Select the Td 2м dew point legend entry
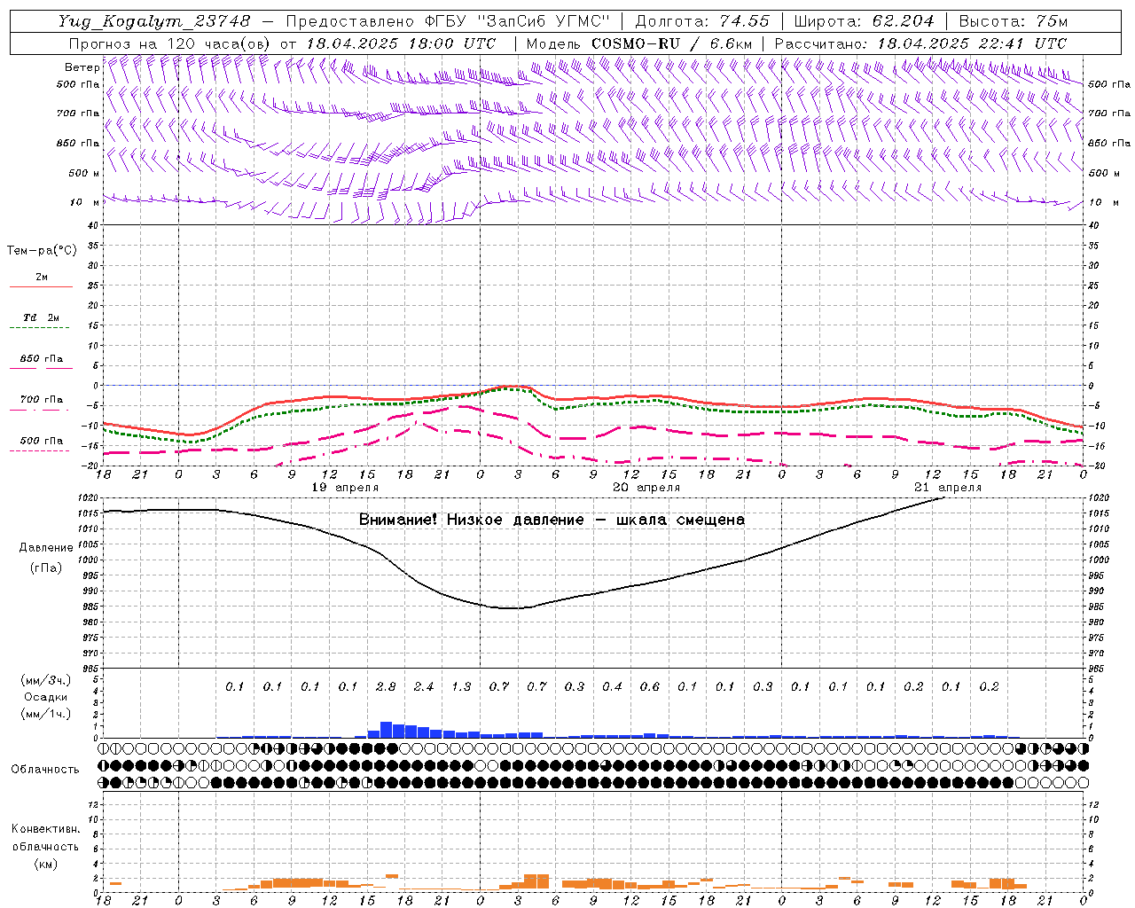Screen dimensions: 1135x908 [41, 317]
